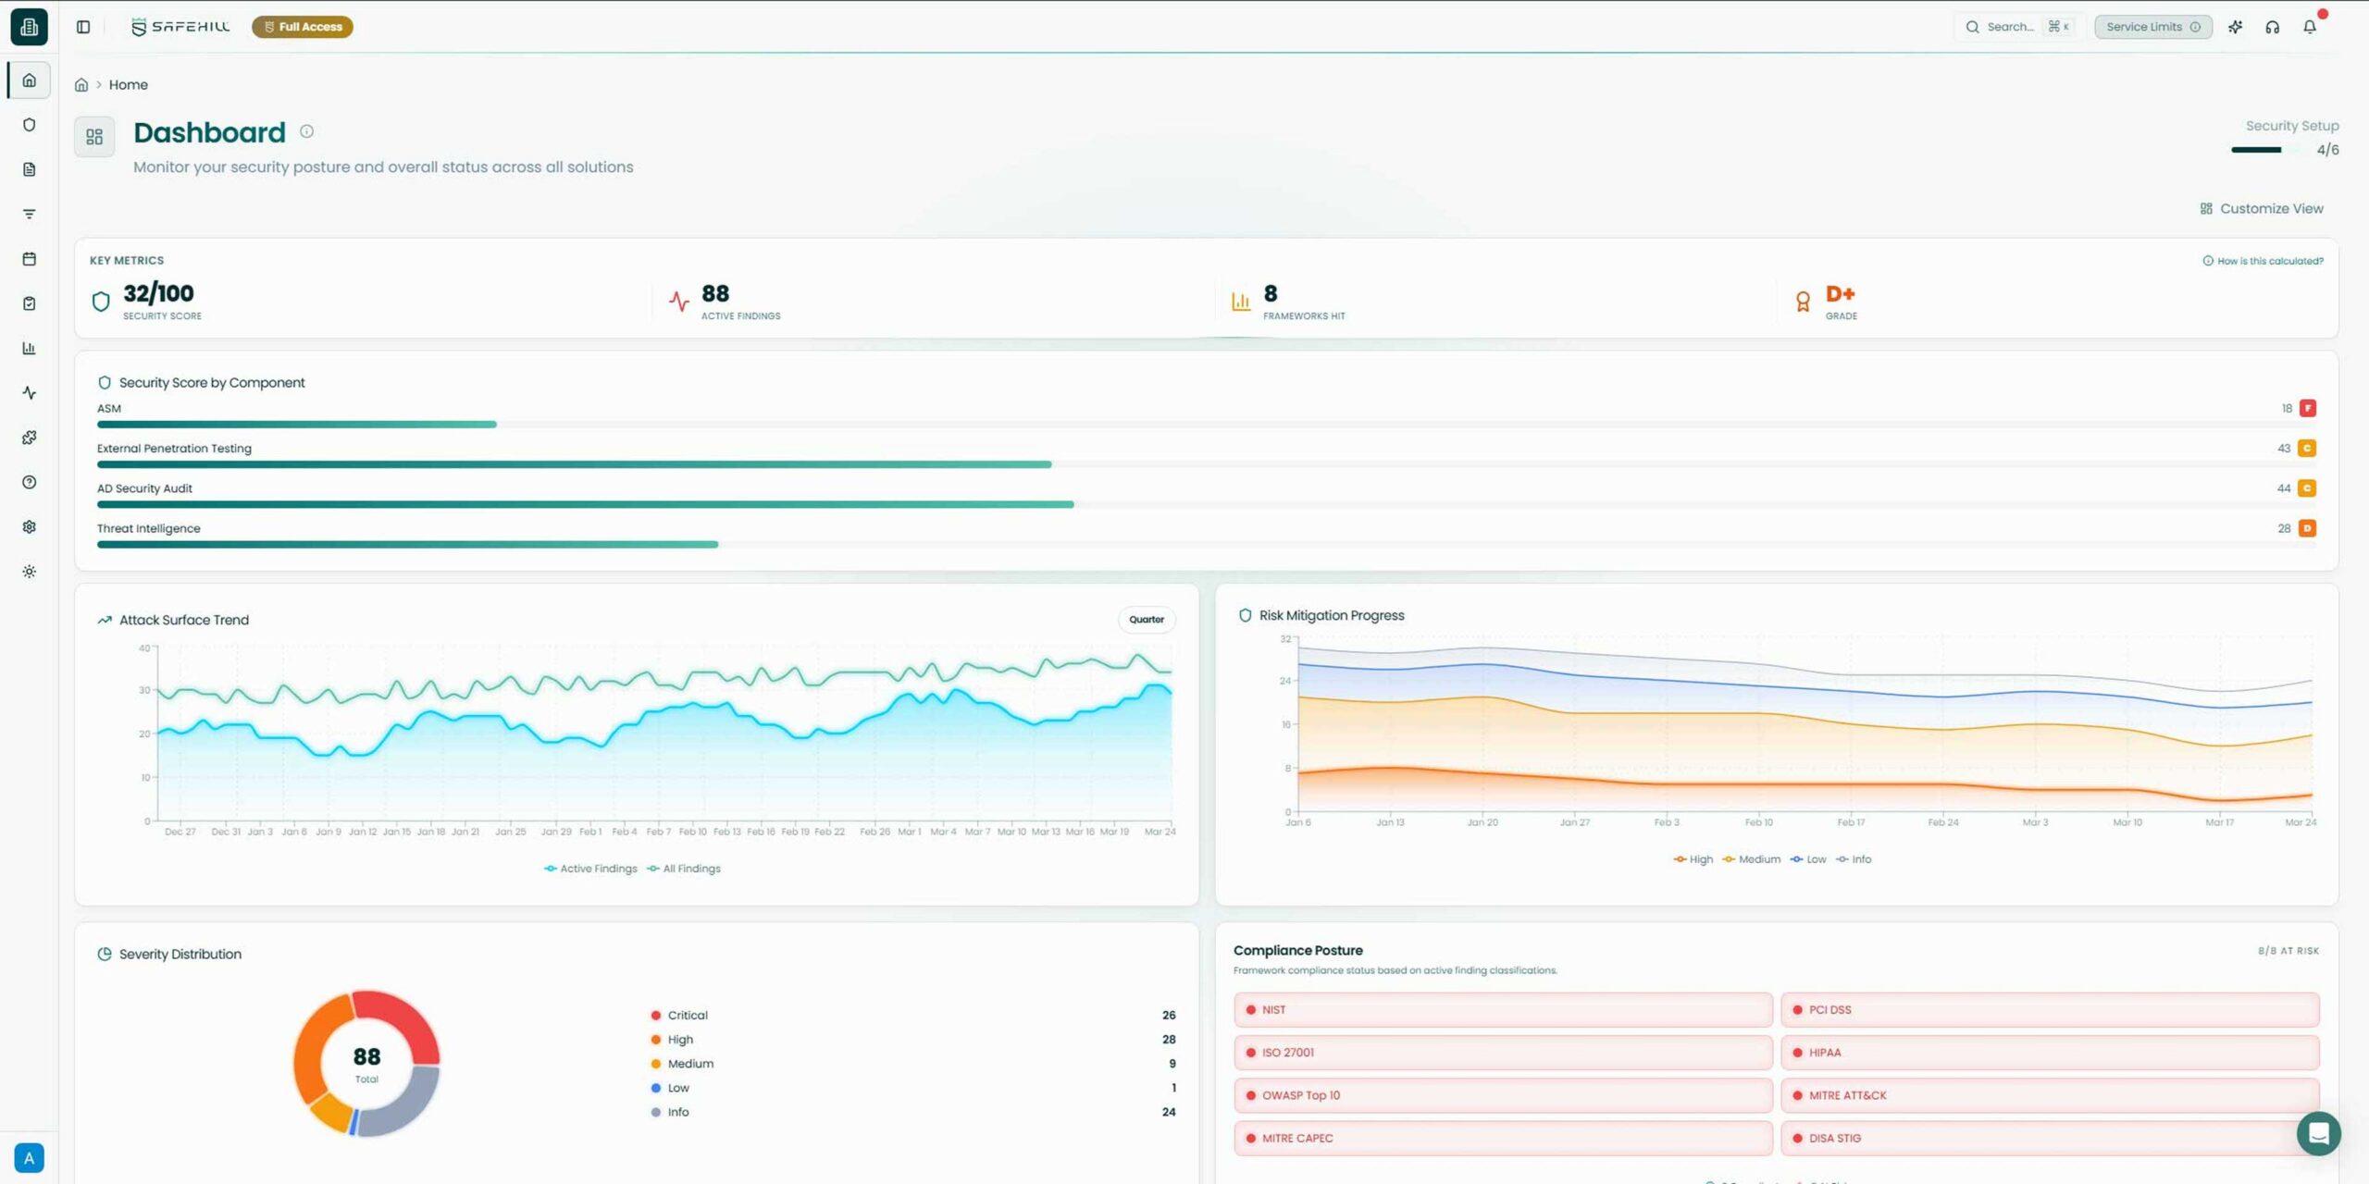Select Home in the breadcrumb navigation
The height and width of the screenshot is (1184, 2369).
click(x=129, y=84)
